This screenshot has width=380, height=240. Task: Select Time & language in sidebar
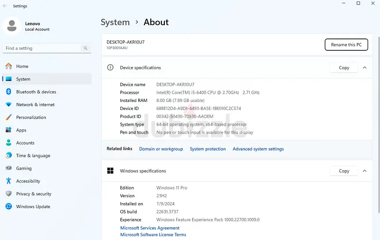(x=33, y=156)
